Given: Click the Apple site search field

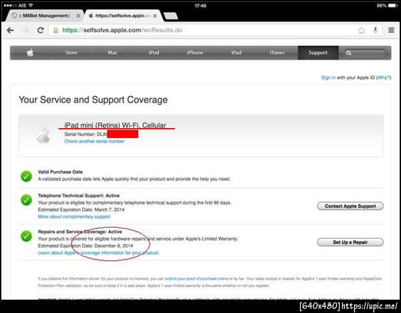Looking at the screenshot, I should click(x=364, y=53).
